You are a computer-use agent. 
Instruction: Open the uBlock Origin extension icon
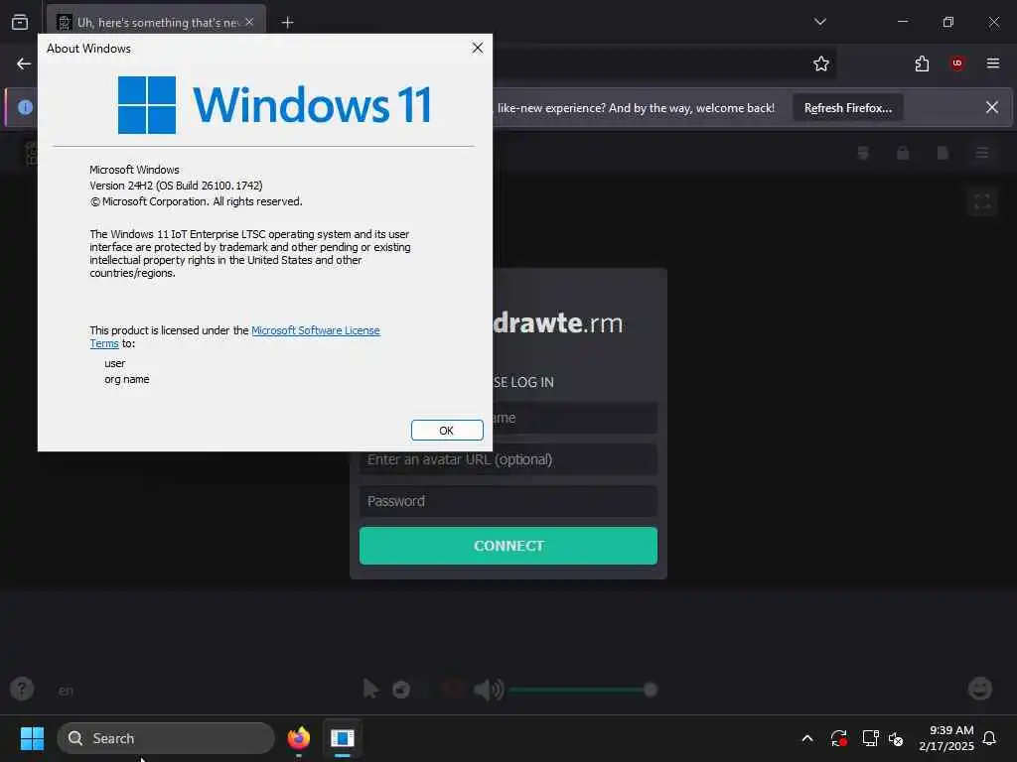click(957, 63)
